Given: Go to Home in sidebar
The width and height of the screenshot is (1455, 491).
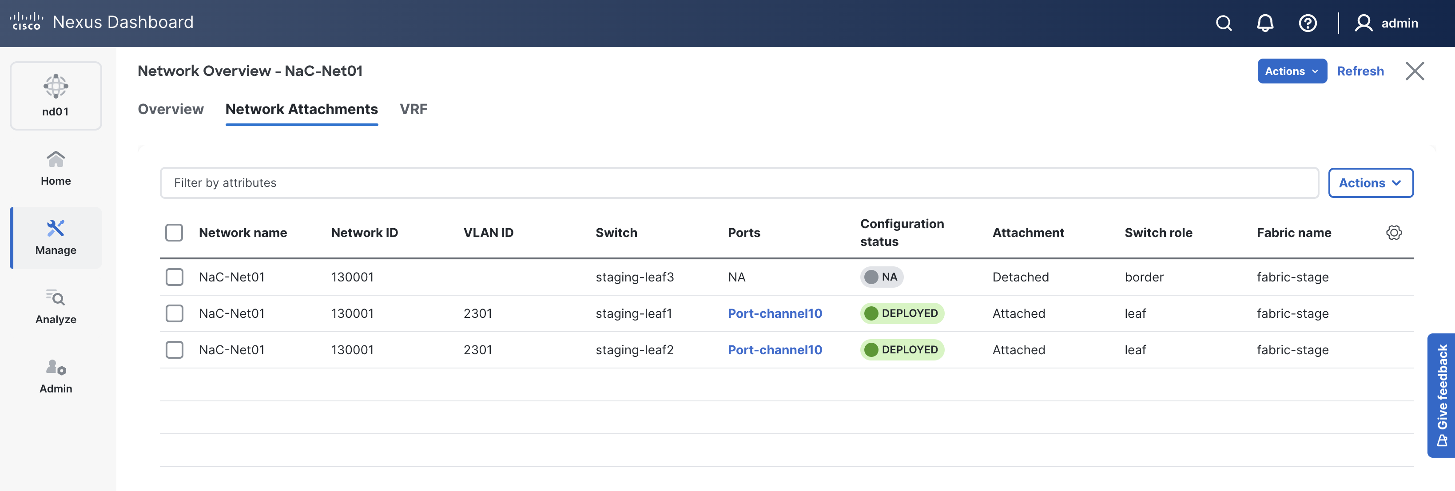Looking at the screenshot, I should coord(56,168).
